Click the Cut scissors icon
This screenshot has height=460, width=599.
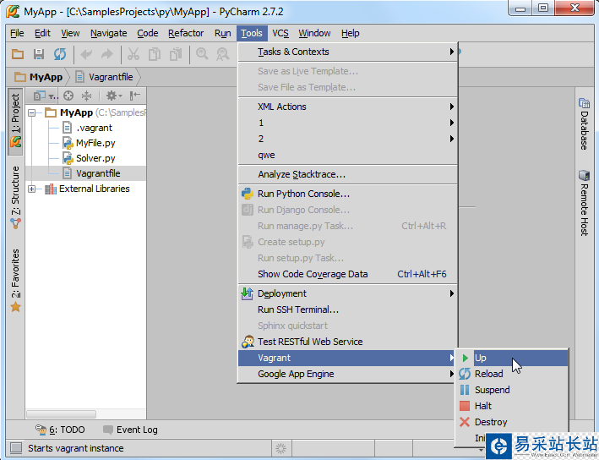(x=133, y=54)
